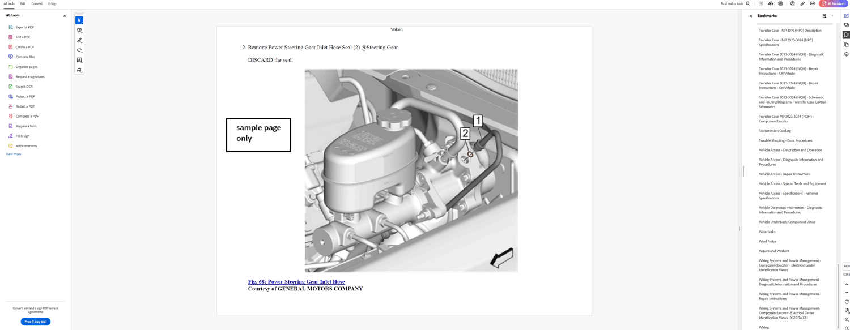
Task: Select the freehand draw tool
Action: click(x=79, y=50)
